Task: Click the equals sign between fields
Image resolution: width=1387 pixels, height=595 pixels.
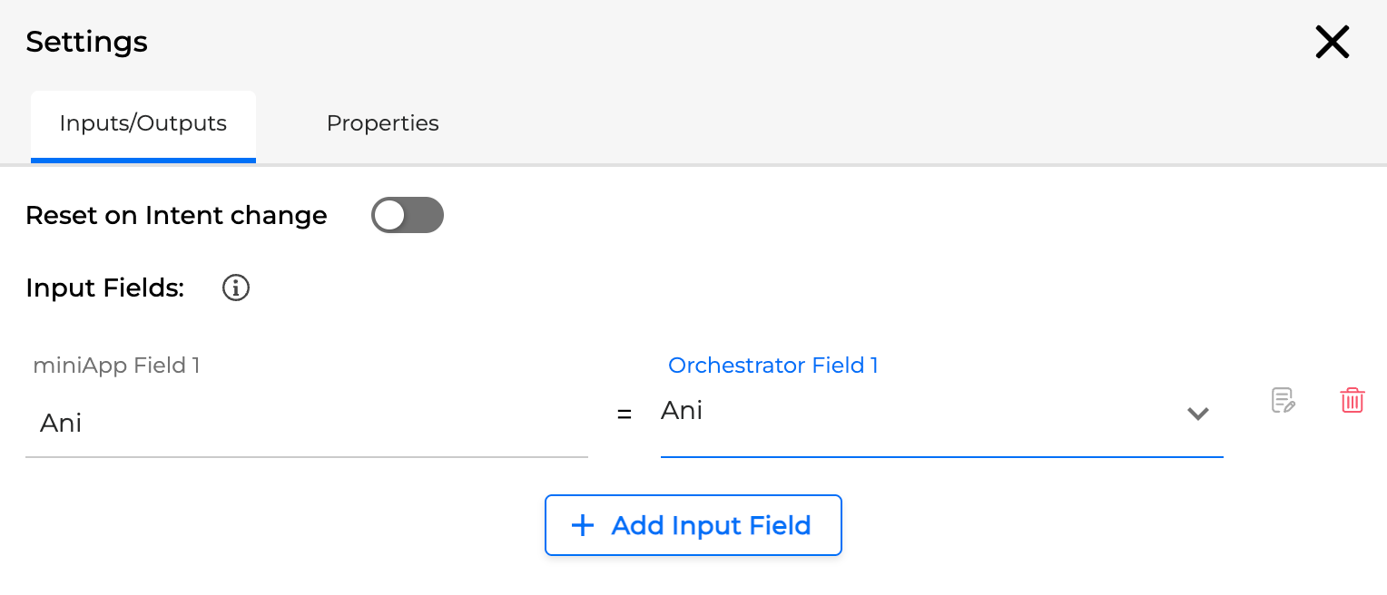Action: coord(624,415)
